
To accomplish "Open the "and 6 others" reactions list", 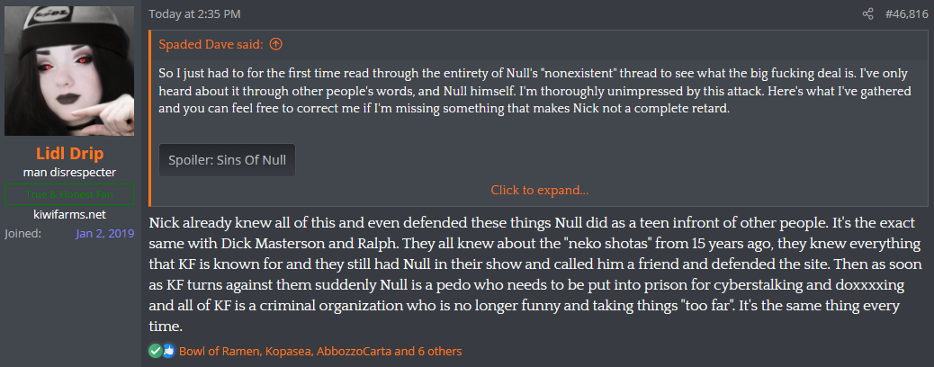I will pos(428,351).
